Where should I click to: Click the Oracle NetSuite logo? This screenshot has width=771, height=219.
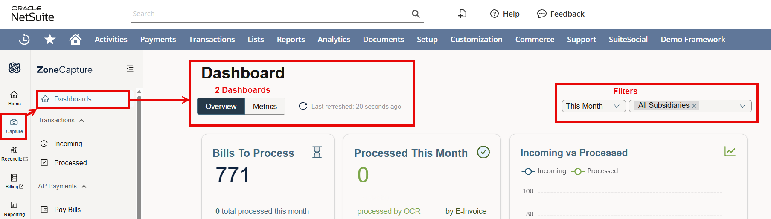coord(32,14)
